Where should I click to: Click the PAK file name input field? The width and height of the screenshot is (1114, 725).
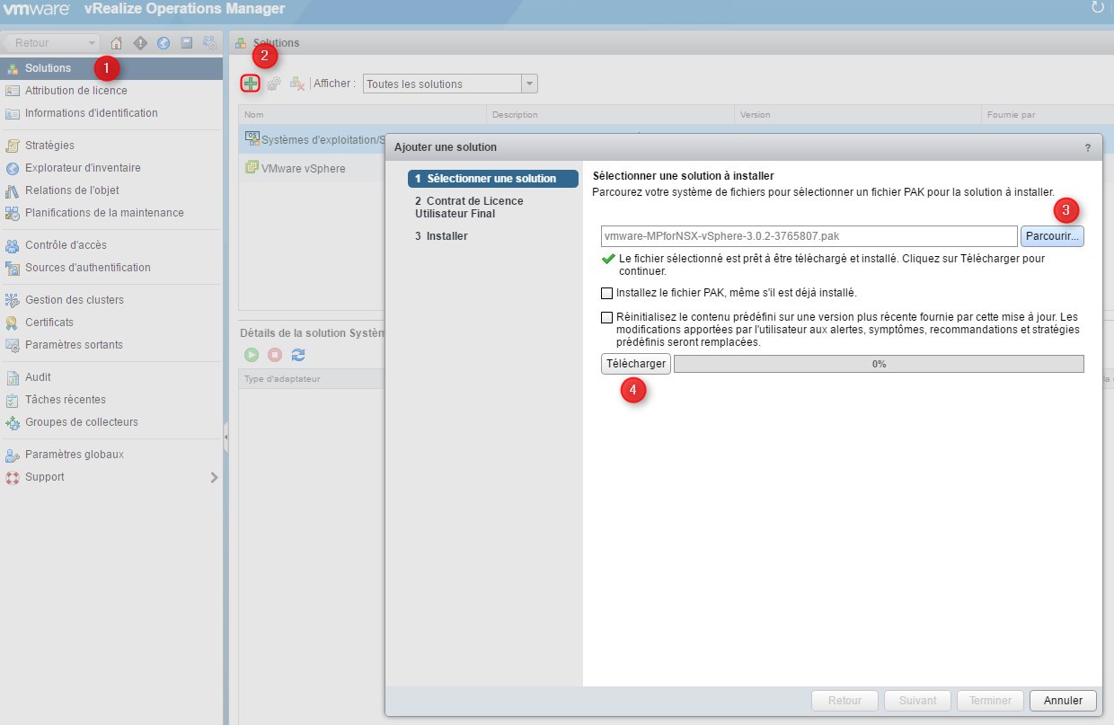(809, 236)
